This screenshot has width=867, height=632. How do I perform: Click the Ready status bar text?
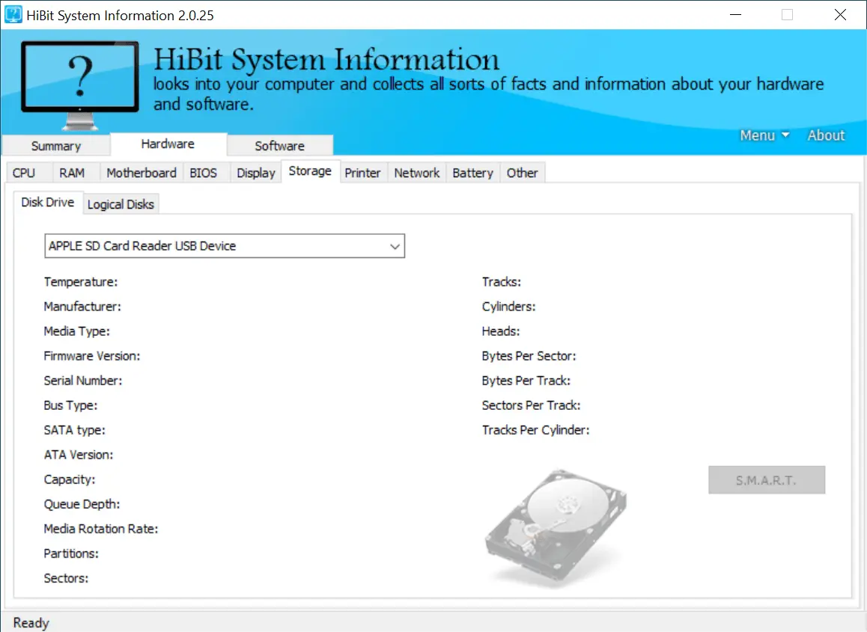click(31, 623)
